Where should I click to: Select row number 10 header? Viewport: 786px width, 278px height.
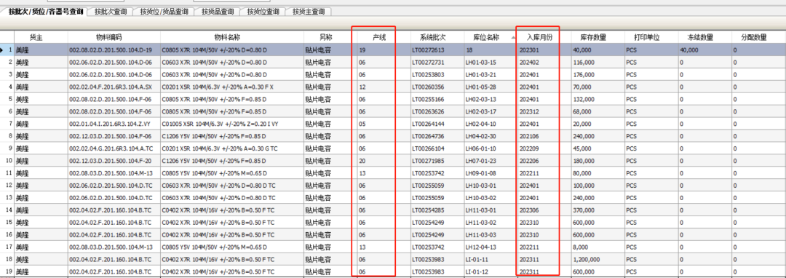[x=7, y=161]
